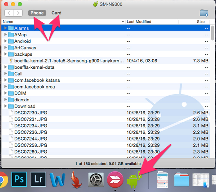The height and width of the screenshot is (192, 216).
Task: Click the status bar selection summary text
Action: coord(108,164)
